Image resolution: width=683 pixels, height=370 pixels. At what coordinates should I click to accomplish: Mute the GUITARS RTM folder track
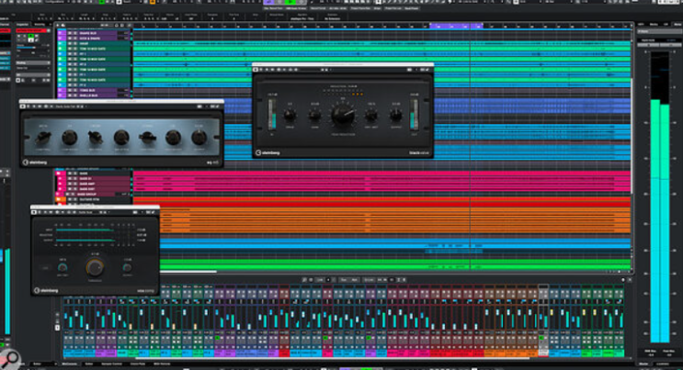(x=70, y=199)
